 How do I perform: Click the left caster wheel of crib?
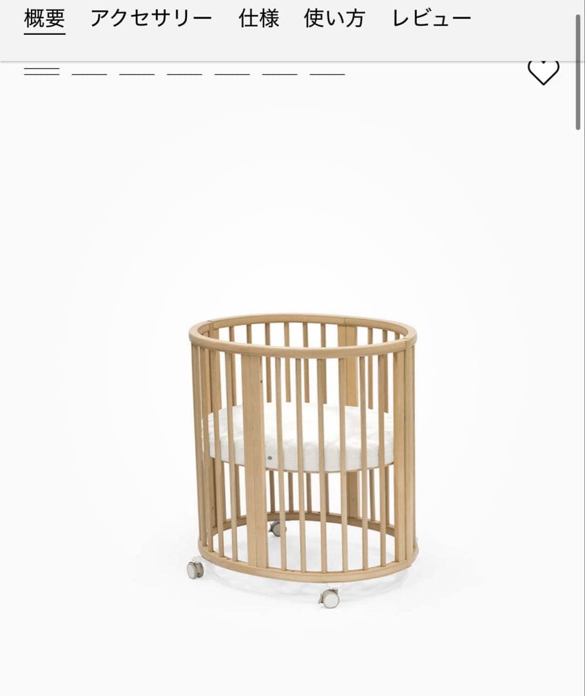coord(195,568)
